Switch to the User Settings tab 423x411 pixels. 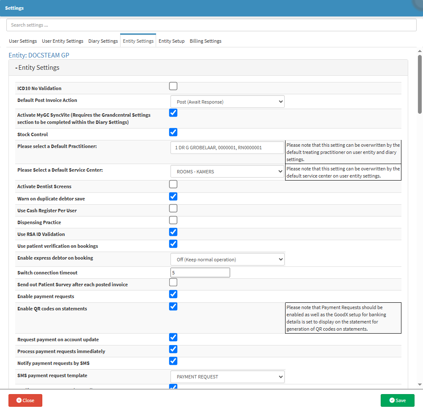pyautogui.click(x=23, y=41)
